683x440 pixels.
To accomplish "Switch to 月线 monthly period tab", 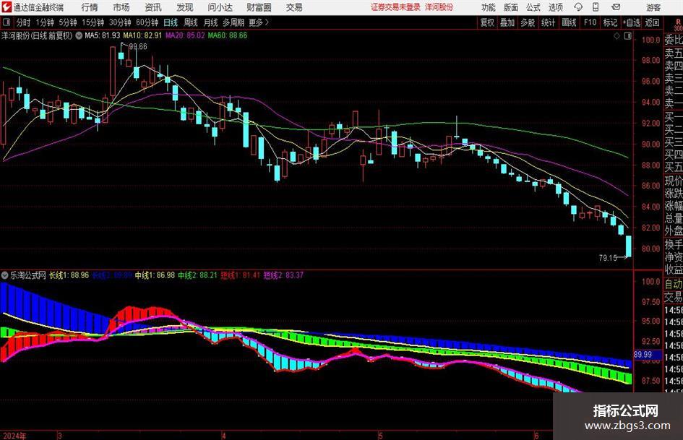I will coord(210,22).
